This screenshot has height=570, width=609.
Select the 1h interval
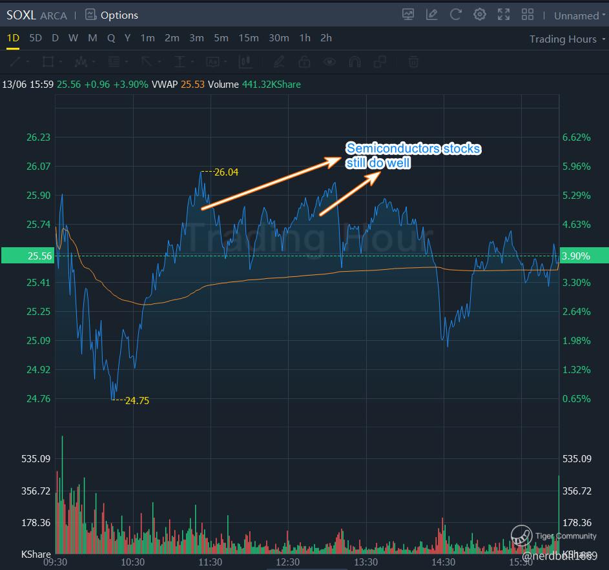point(305,38)
